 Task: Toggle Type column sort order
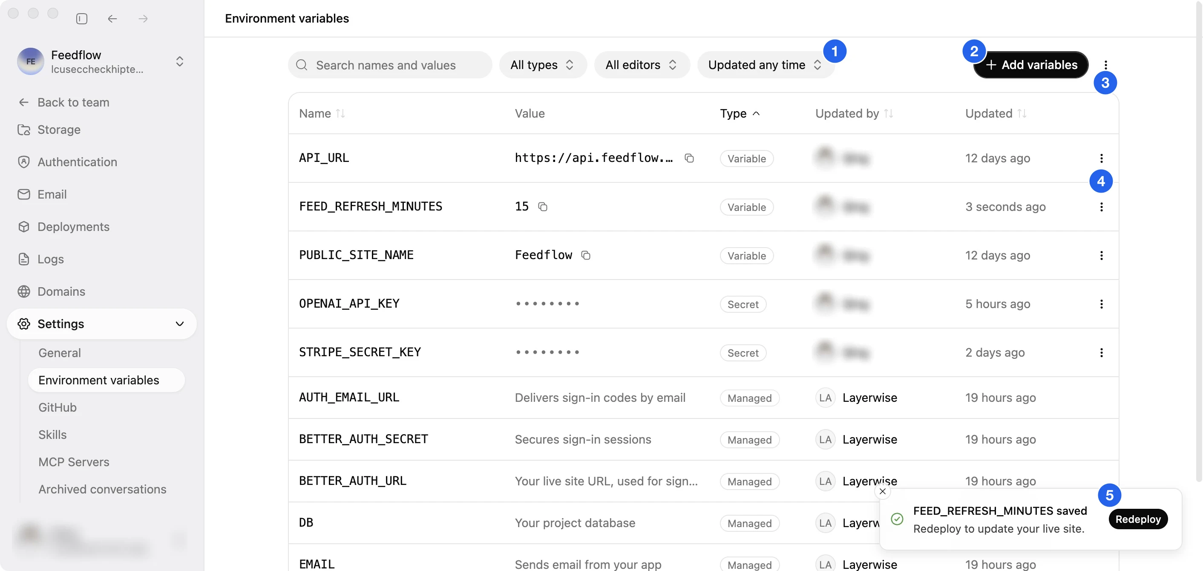tap(740, 113)
